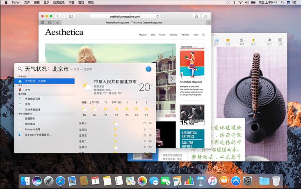Open the Safari share button
301x189 pixels.
[x=196, y=16]
